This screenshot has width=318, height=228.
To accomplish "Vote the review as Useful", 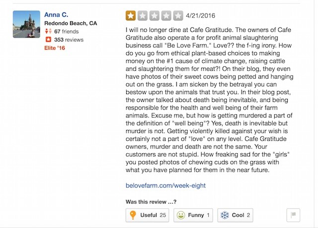I will point(147,215).
